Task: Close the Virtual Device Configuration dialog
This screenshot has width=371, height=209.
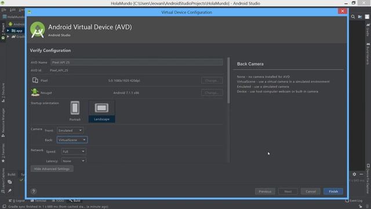Action: click(342, 12)
